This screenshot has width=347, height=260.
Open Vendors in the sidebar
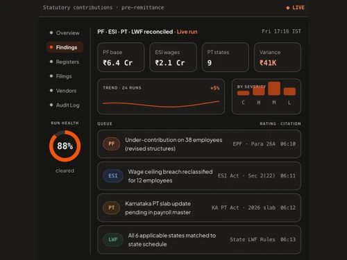click(x=65, y=91)
